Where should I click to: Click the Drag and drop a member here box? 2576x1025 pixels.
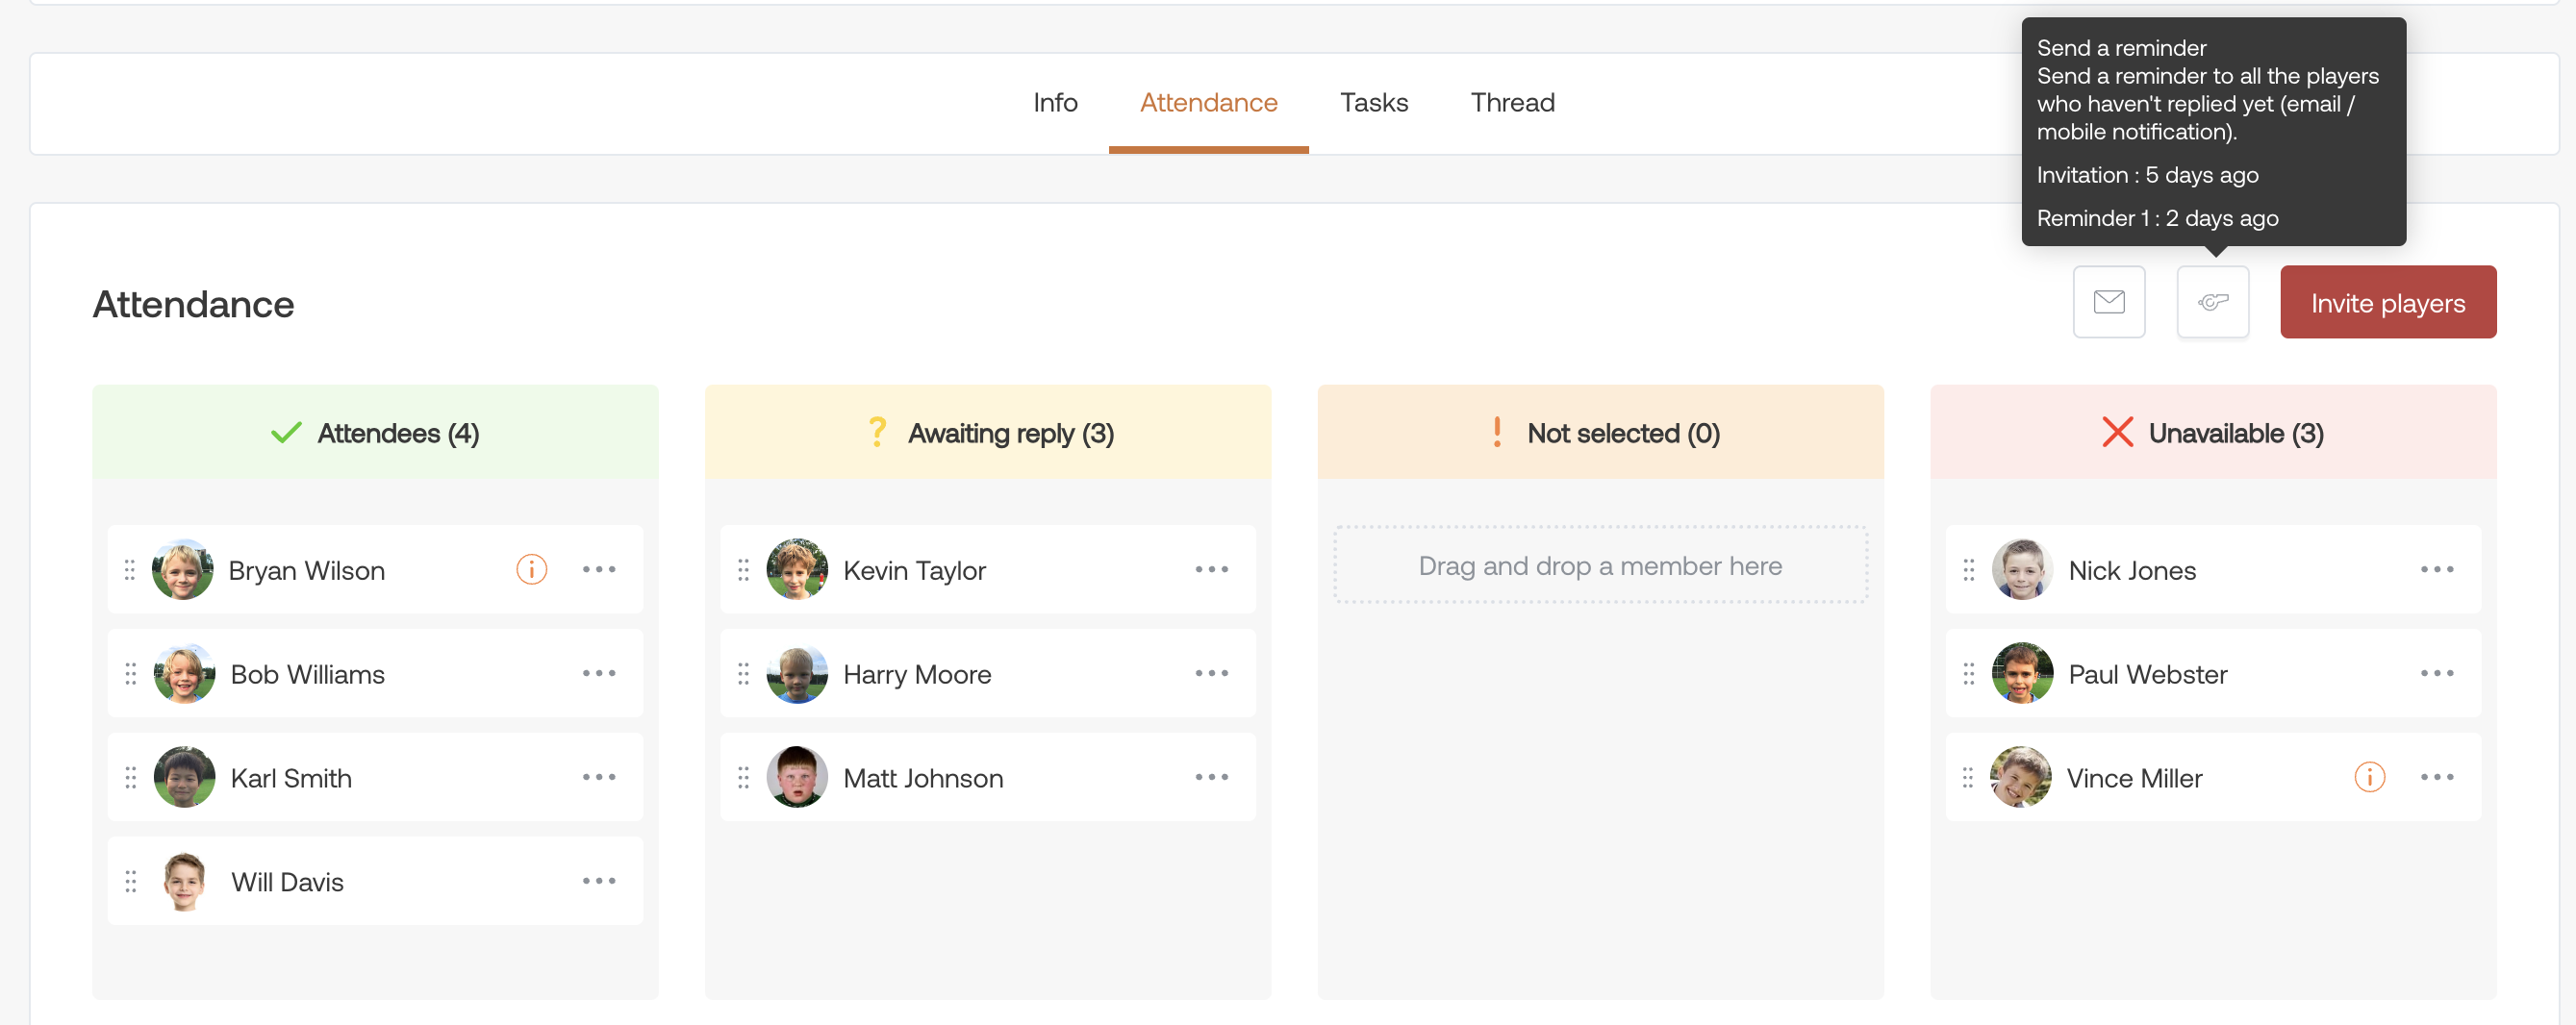(1600, 565)
